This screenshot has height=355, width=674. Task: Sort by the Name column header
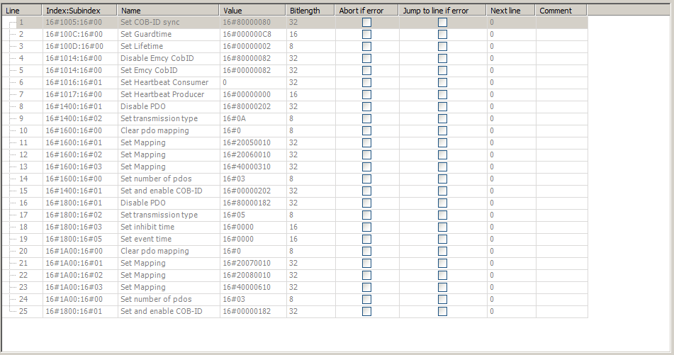tap(168, 11)
